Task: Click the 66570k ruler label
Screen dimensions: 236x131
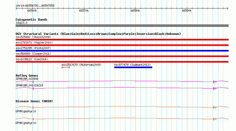Action: click(84, 11)
